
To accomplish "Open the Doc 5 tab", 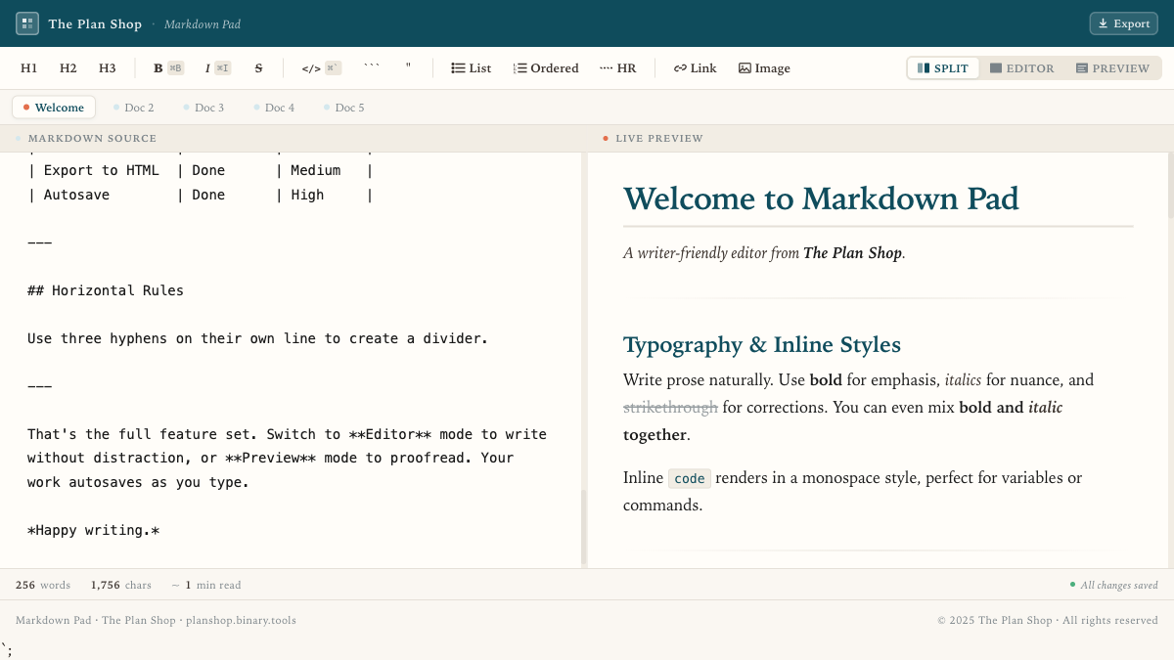I will [x=344, y=108].
